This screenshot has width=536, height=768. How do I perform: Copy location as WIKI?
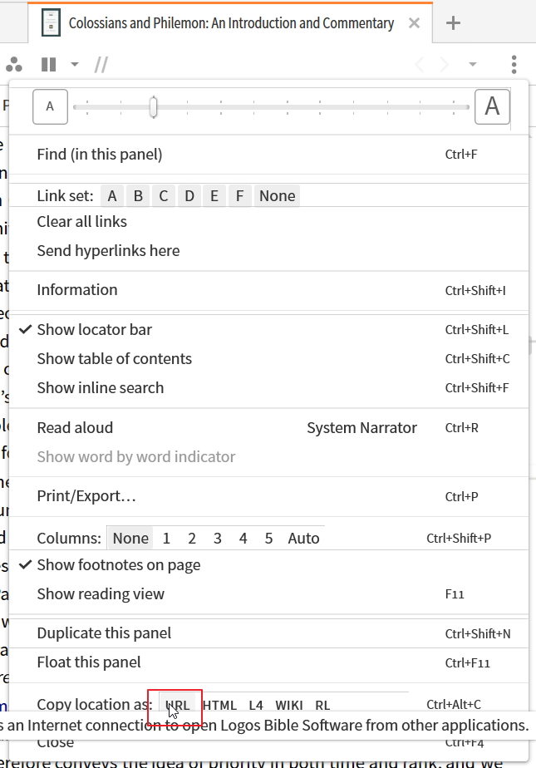(x=289, y=706)
